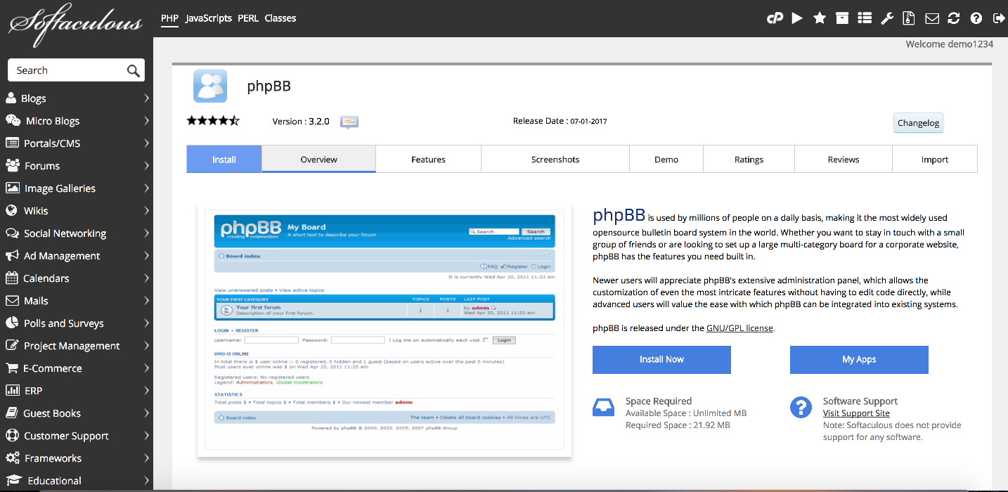Open the Demo tab
Viewport: 1008px width, 492px height.
[x=666, y=159]
